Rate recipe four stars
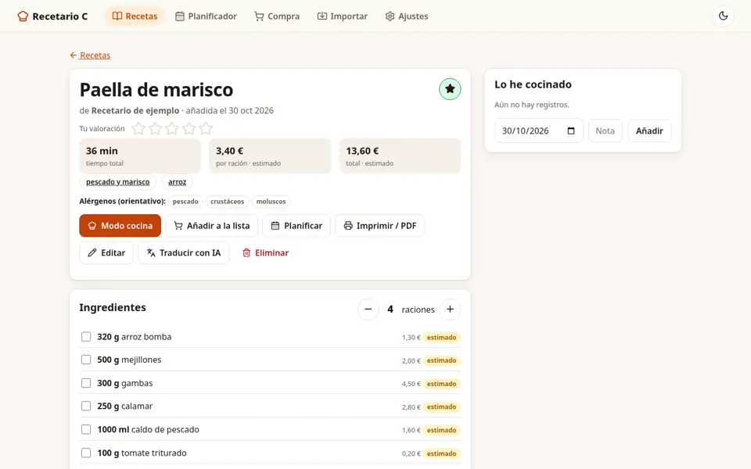Image resolution: width=751 pixels, height=469 pixels. pos(189,128)
